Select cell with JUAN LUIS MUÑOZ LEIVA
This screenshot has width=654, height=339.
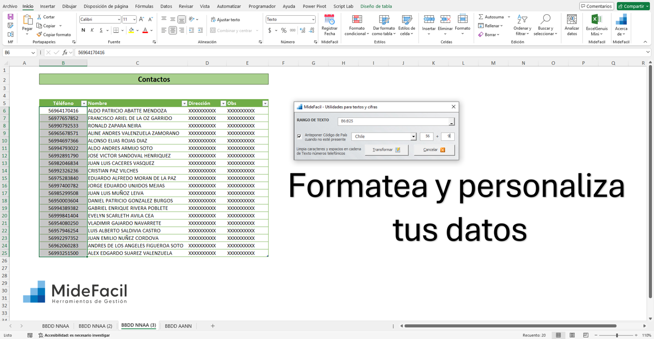coord(137,193)
